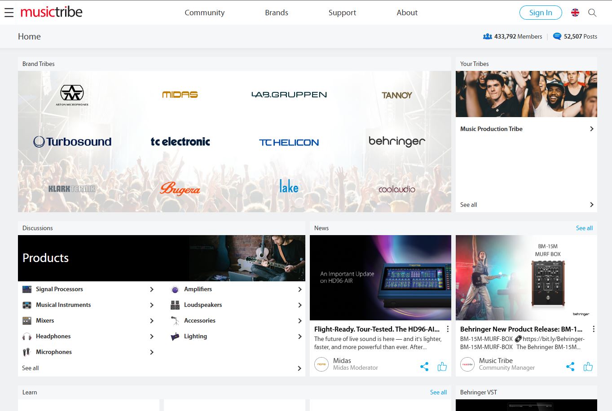Expand the Microphones chevron
612x411 pixels.
point(152,352)
